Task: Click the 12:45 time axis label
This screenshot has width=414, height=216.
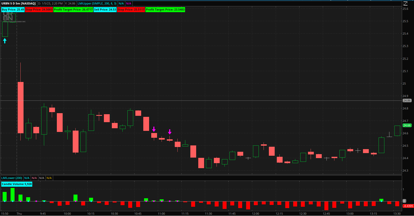Action: point(326,214)
